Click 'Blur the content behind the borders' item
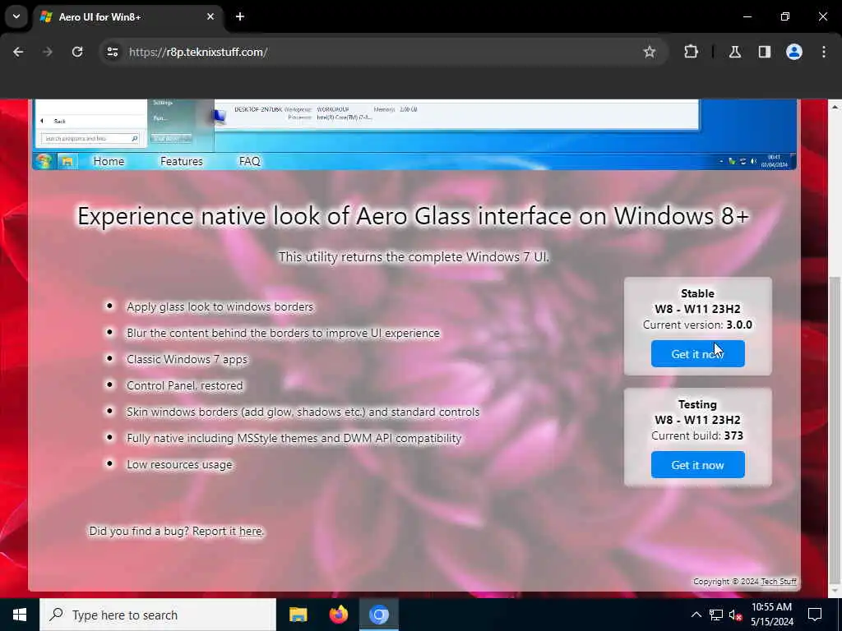The height and width of the screenshot is (631, 842). click(283, 334)
